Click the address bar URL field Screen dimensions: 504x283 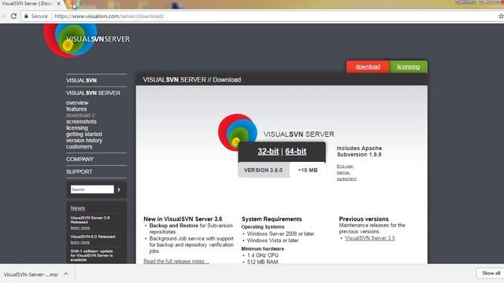click(258, 16)
